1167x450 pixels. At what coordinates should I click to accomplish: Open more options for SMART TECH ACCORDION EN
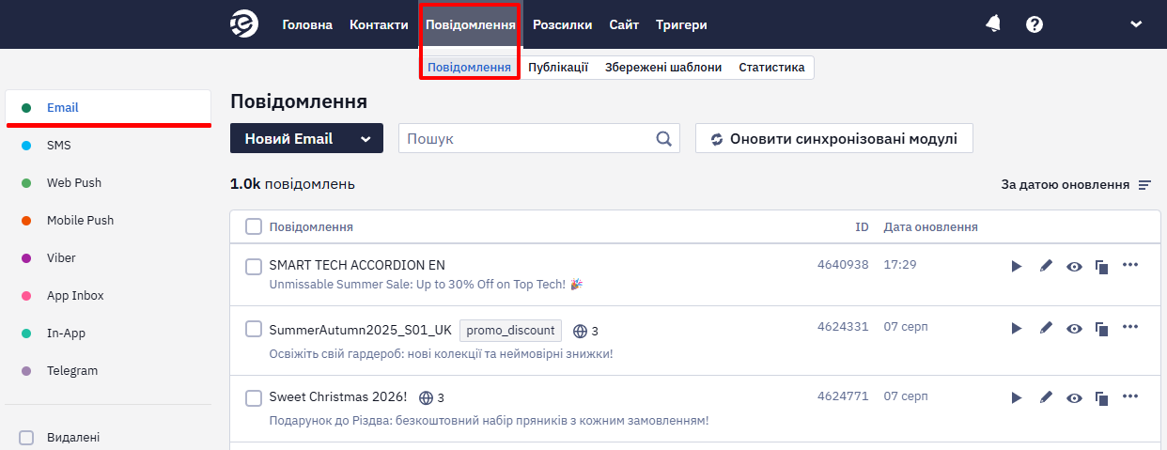tap(1130, 264)
